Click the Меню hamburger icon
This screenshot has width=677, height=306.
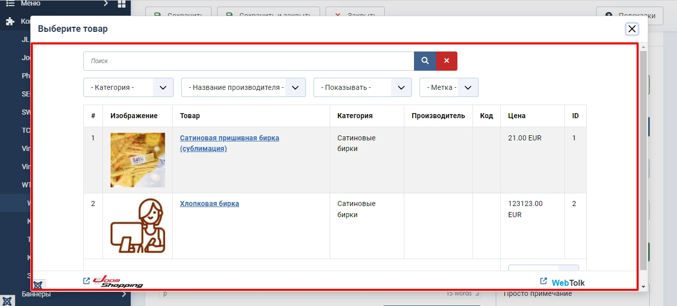pos(10,4)
